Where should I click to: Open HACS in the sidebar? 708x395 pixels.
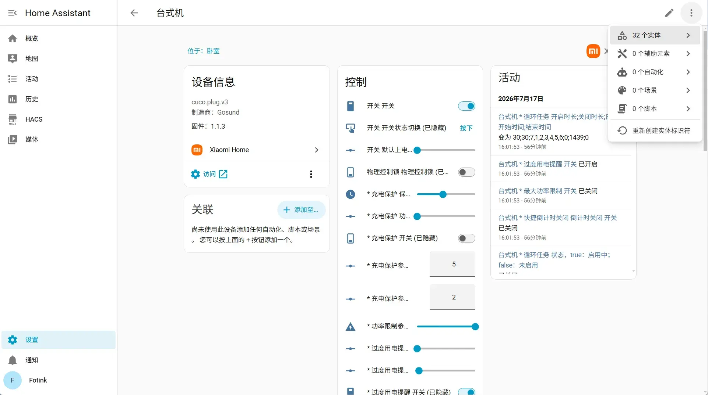59,119
